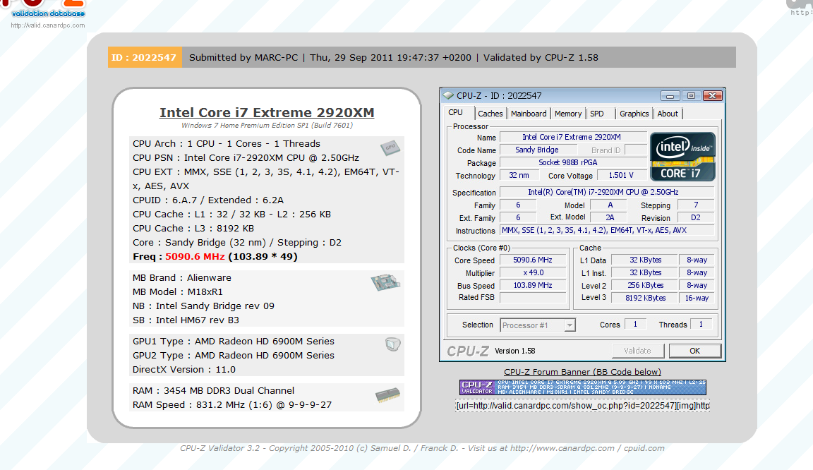The height and width of the screenshot is (470, 813).
Task: Switch to the CPU tab
Action: (456, 113)
